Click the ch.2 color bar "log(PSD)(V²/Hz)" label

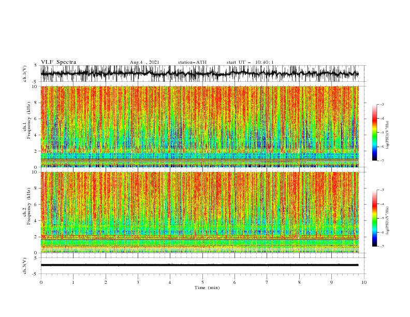(388, 221)
